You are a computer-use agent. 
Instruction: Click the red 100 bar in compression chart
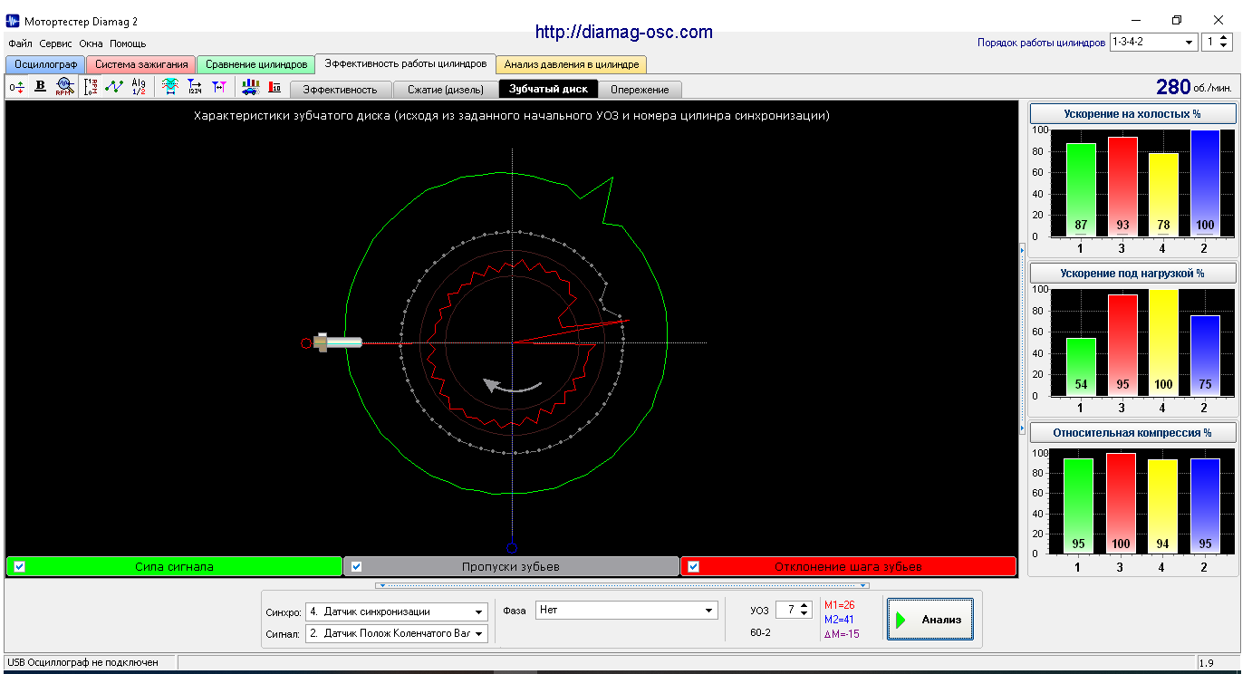tap(1122, 503)
